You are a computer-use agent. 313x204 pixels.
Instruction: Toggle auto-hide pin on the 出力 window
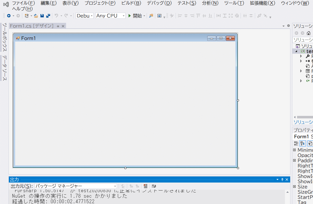point(282,179)
